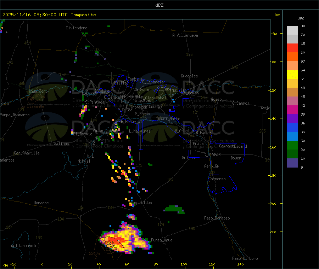Click the 'S_Pintada' map label
Viewport: 319px width, 269px height.
(95, 102)
